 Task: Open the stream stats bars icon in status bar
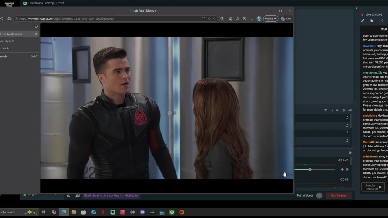click(x=69, y=196)
